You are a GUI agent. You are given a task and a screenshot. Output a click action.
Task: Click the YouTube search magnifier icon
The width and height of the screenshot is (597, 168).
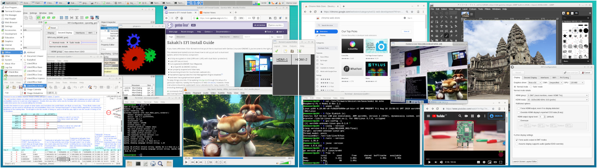[x=460, y=116]
